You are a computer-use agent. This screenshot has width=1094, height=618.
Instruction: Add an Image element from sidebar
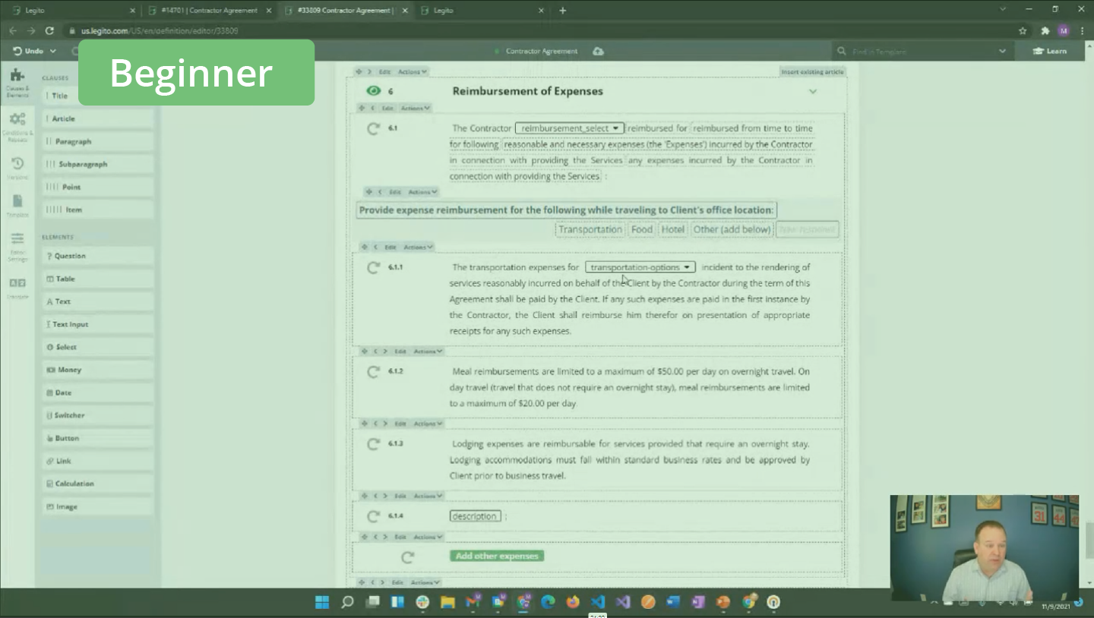coord(99,506)
